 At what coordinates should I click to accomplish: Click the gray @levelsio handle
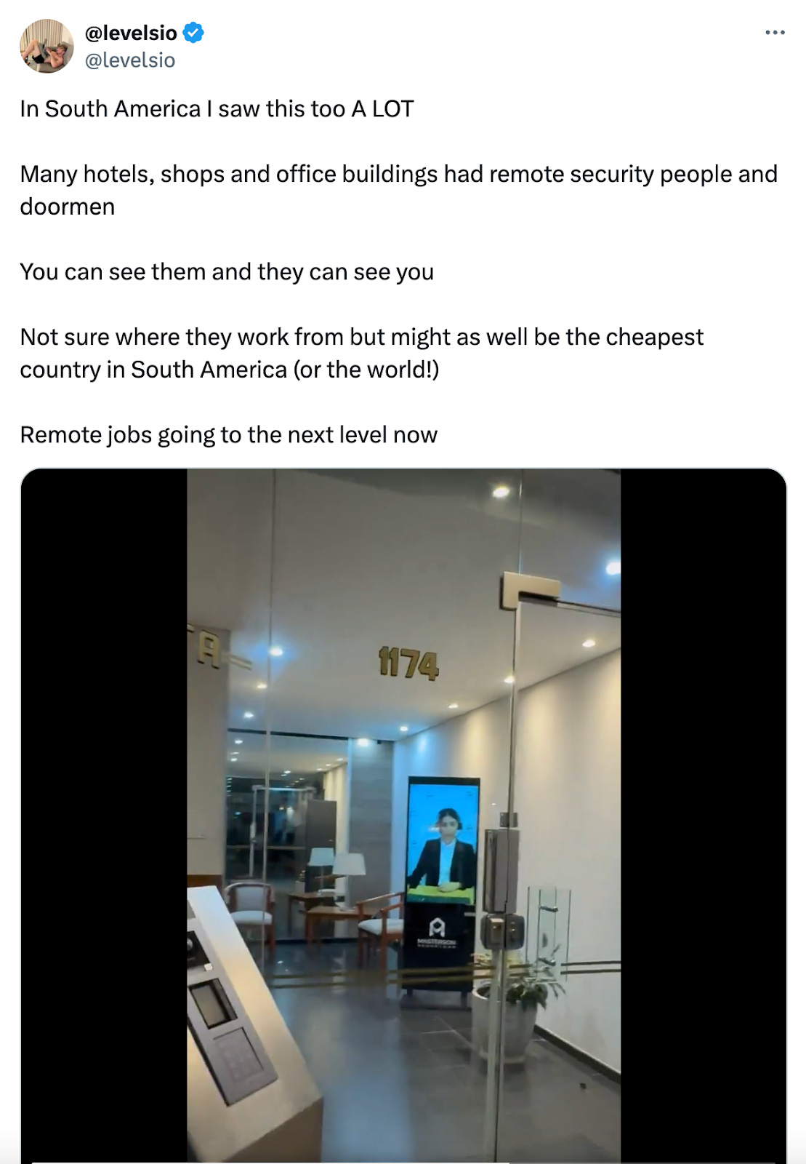tap(130, 60)
